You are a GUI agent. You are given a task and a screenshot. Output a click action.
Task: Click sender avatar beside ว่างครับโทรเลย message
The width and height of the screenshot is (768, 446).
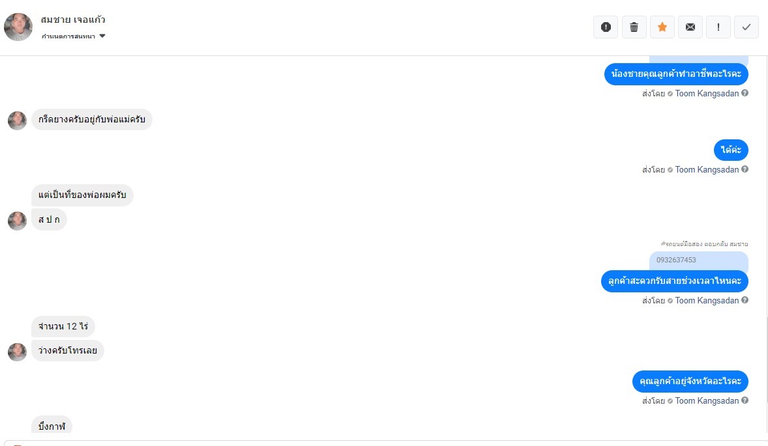click(x=17, y=352)
